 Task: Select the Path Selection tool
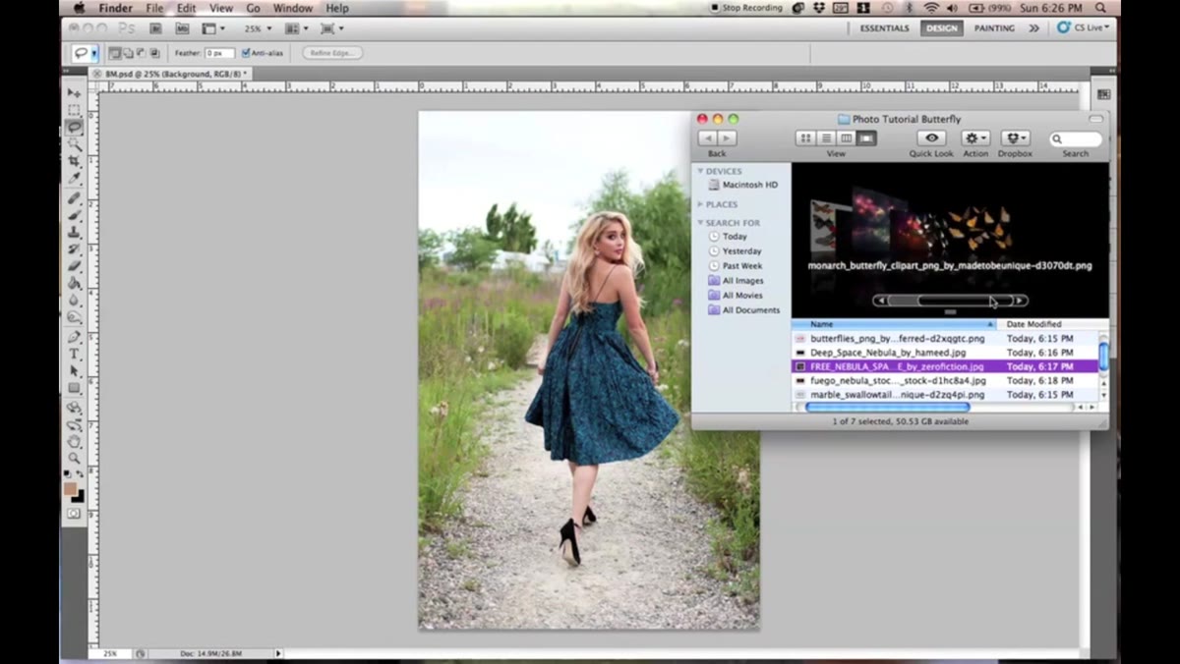[74, 371]
